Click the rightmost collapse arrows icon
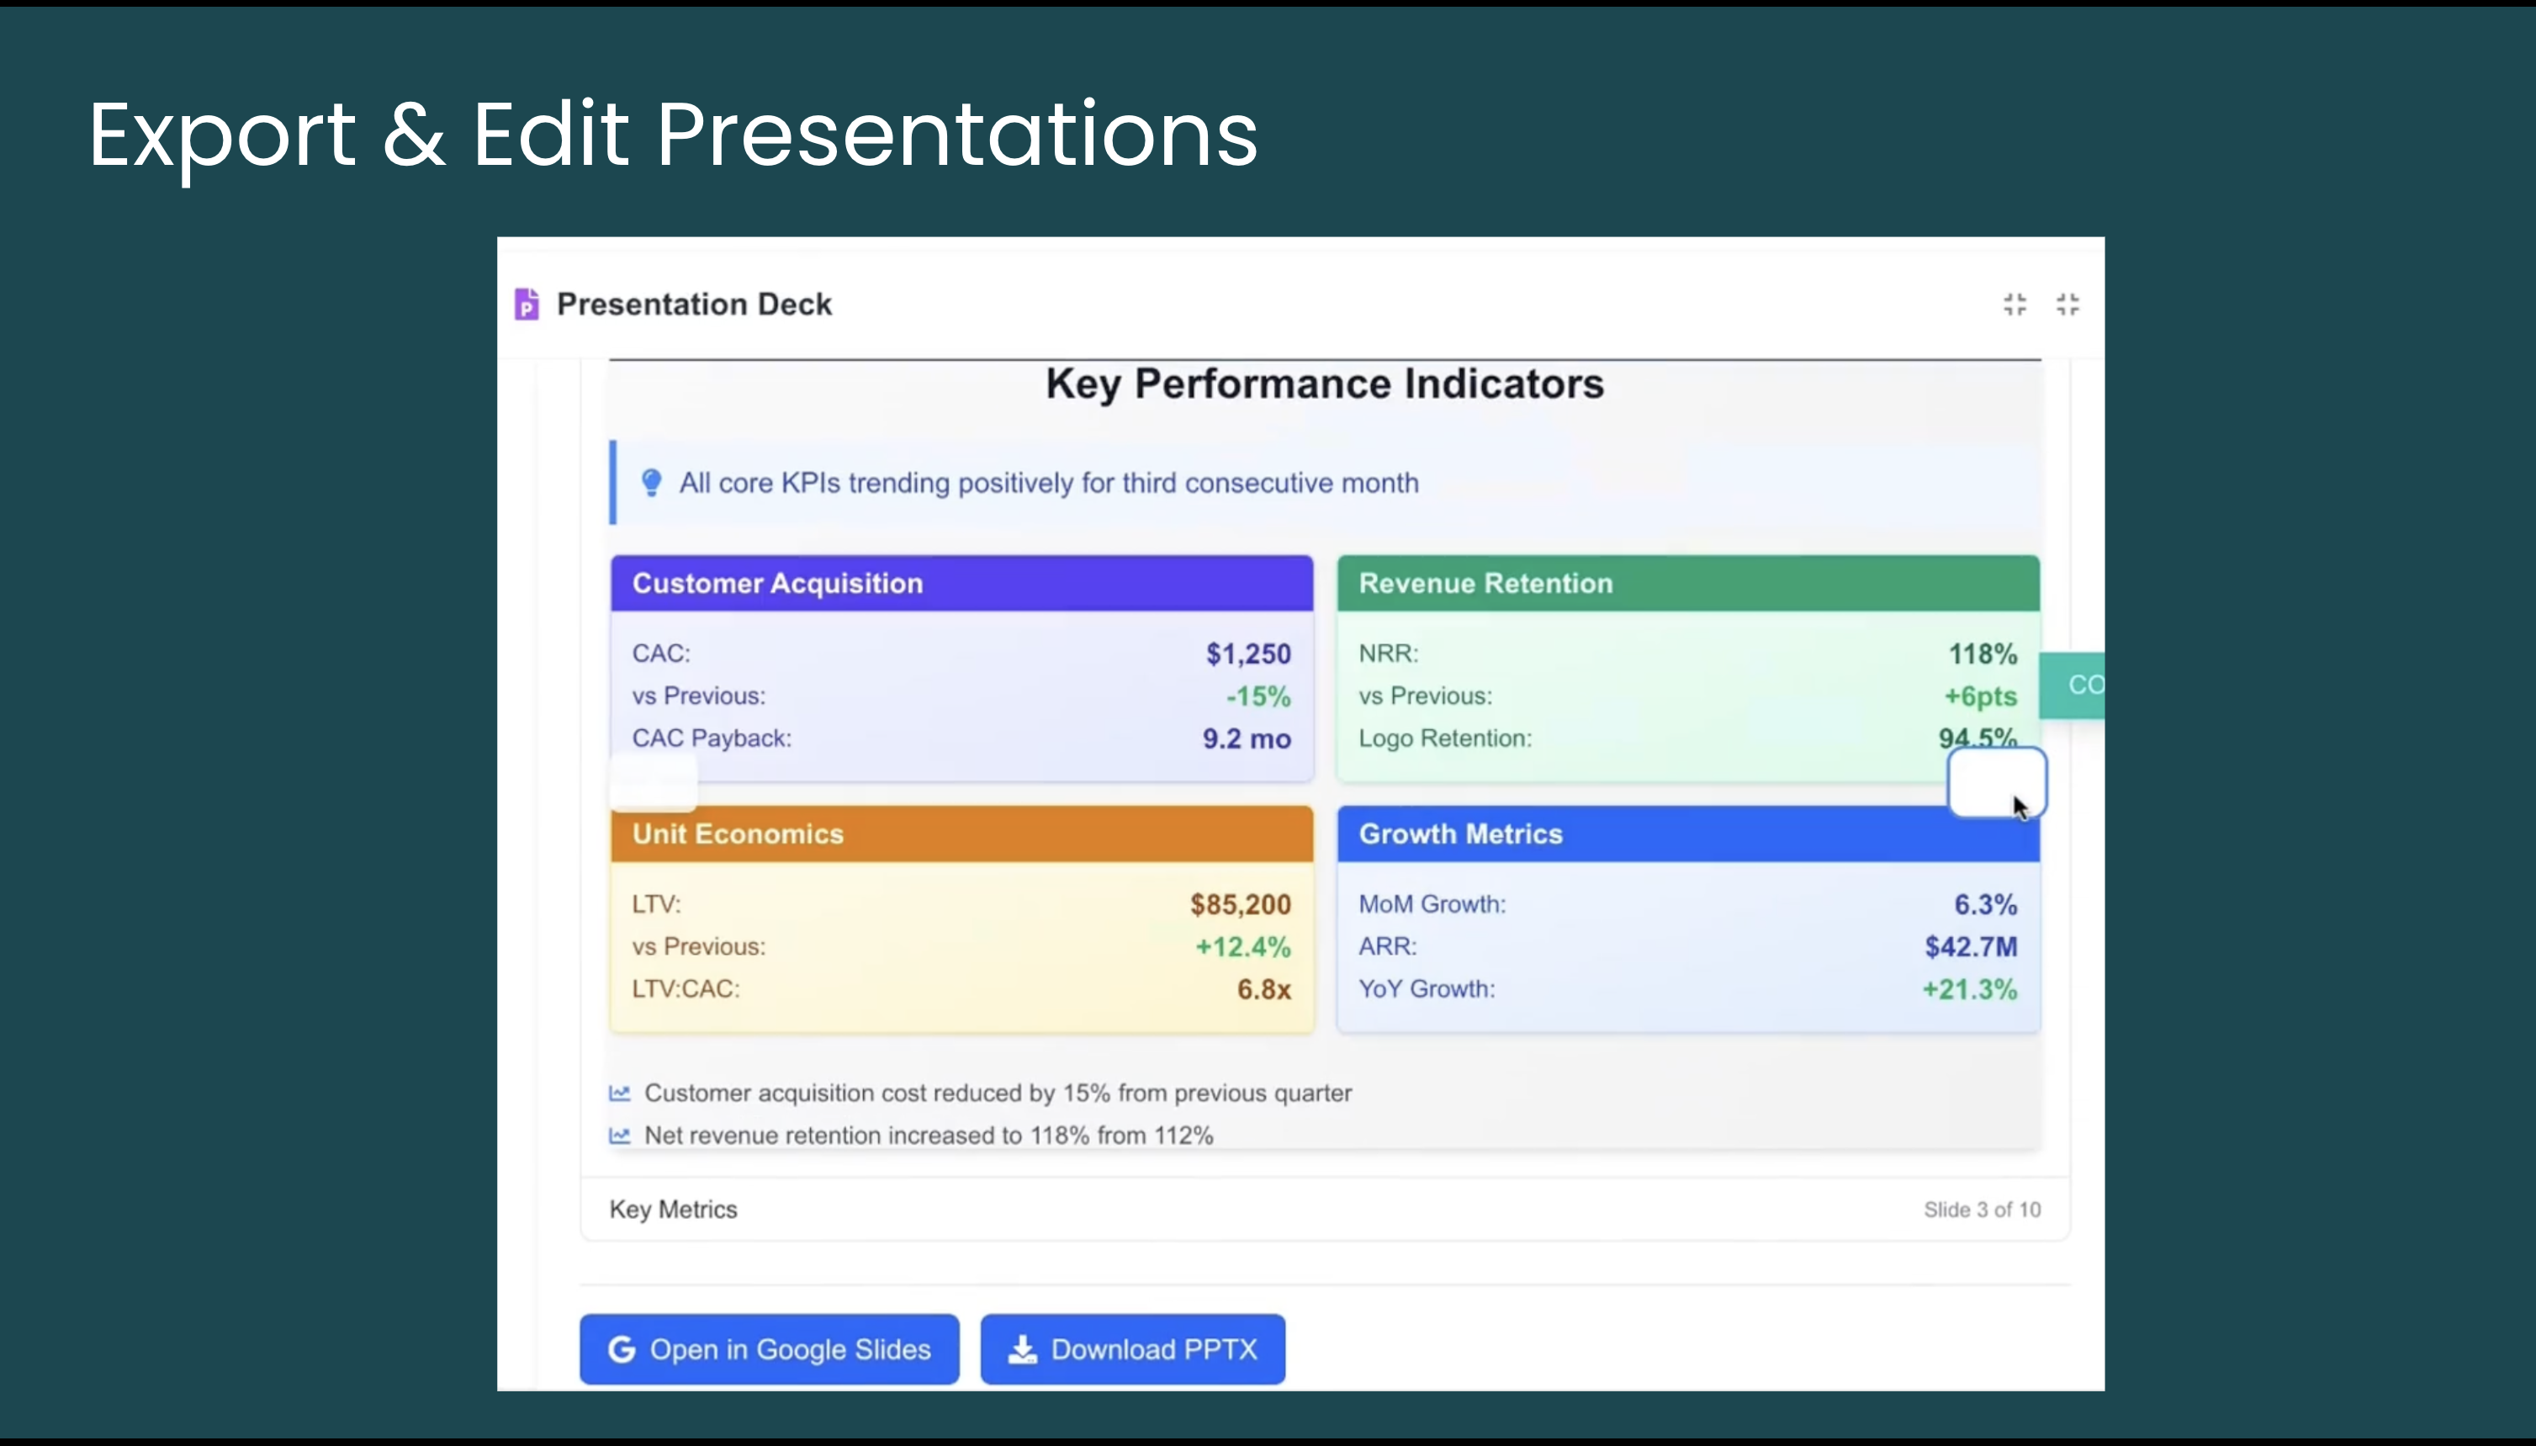 point(2067,304)
